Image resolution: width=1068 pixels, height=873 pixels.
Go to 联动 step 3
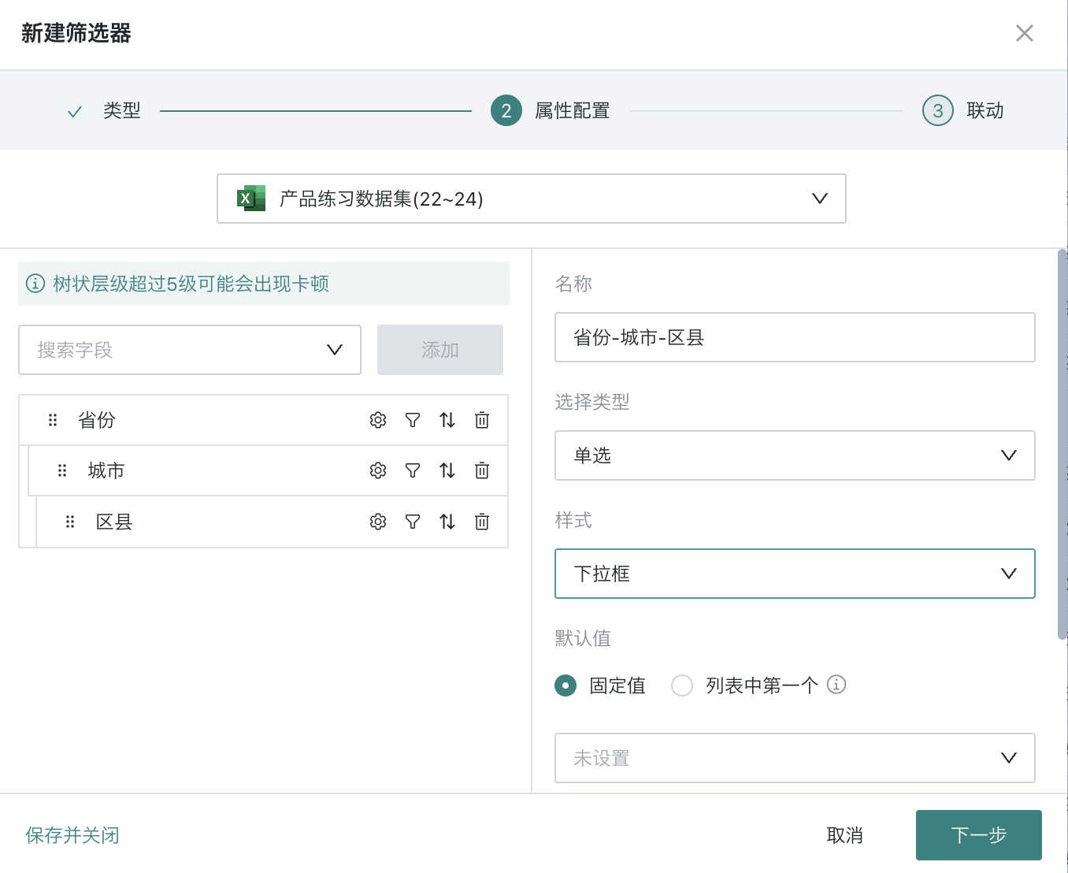[963, 111]
